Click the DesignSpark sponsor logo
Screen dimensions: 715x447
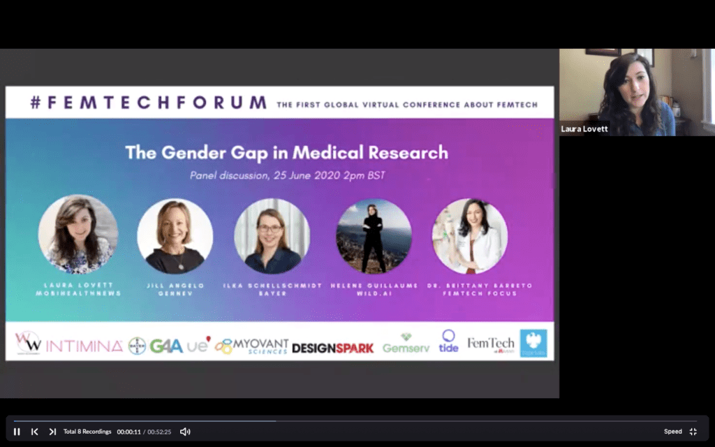(332, 348)
